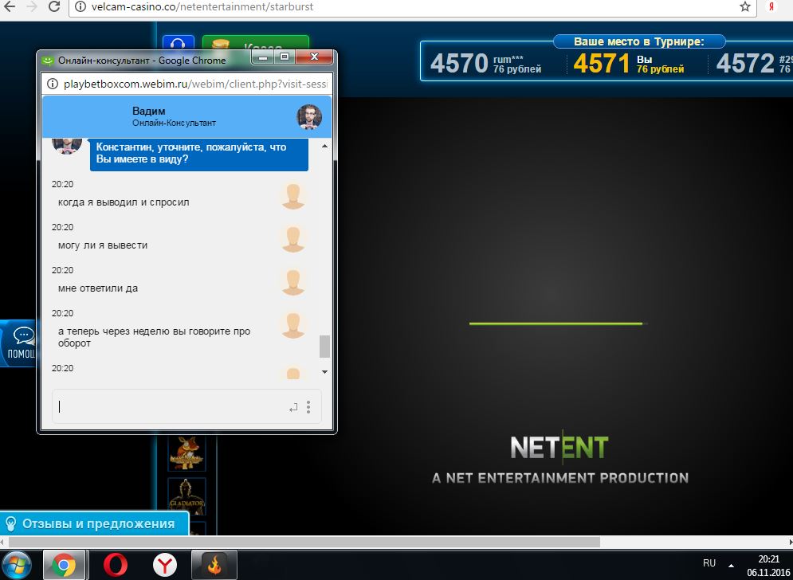Click message 'когда я выводил и спросил'

[124, 202]
